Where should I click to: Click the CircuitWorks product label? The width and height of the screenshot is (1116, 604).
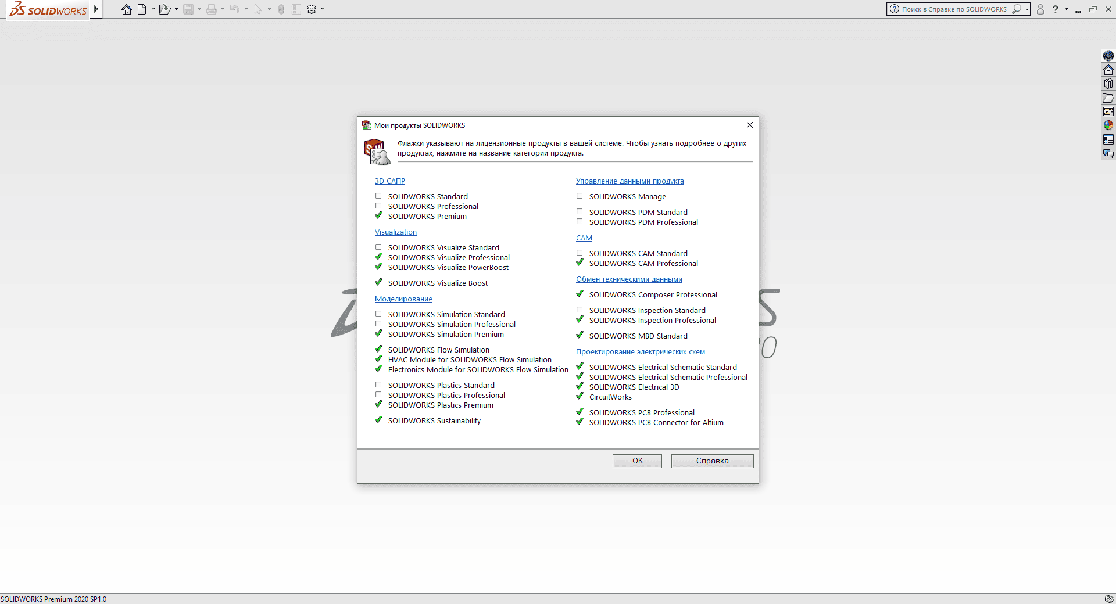click(x=610, y=397)
